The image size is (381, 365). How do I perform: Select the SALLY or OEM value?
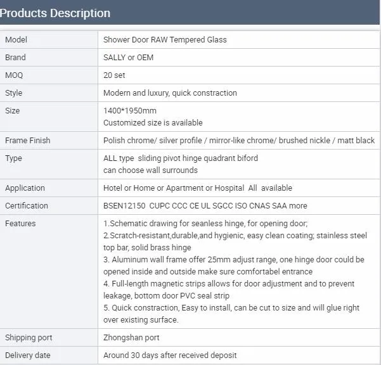tap(128, 58)
